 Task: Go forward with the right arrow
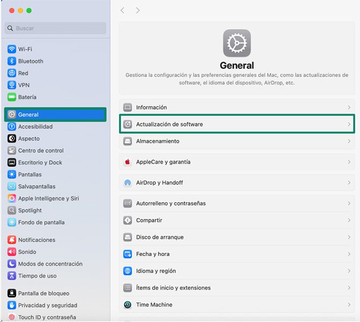tap(138, 10)
